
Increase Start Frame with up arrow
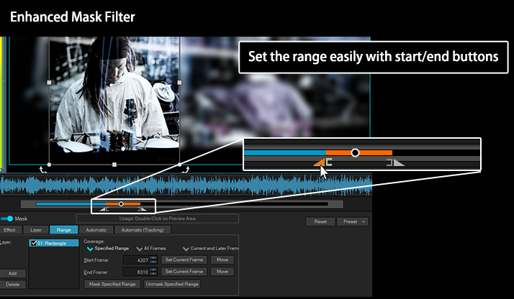click(153, 258)
